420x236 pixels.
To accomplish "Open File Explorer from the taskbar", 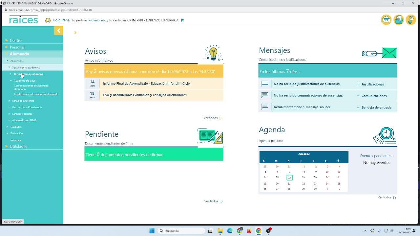I will [220, 231].
